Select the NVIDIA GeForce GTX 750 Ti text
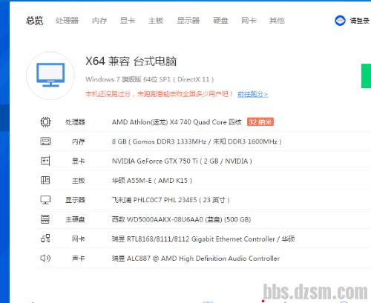 [182, 161]
